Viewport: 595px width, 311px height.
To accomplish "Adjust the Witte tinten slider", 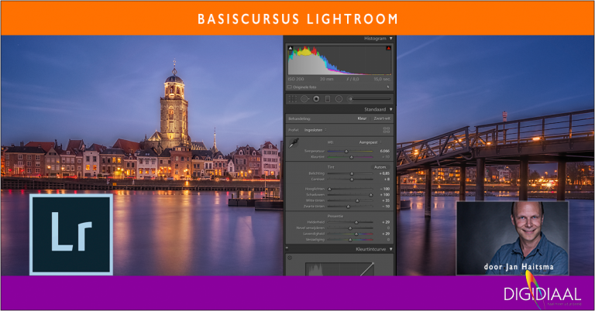I will 350,200.
